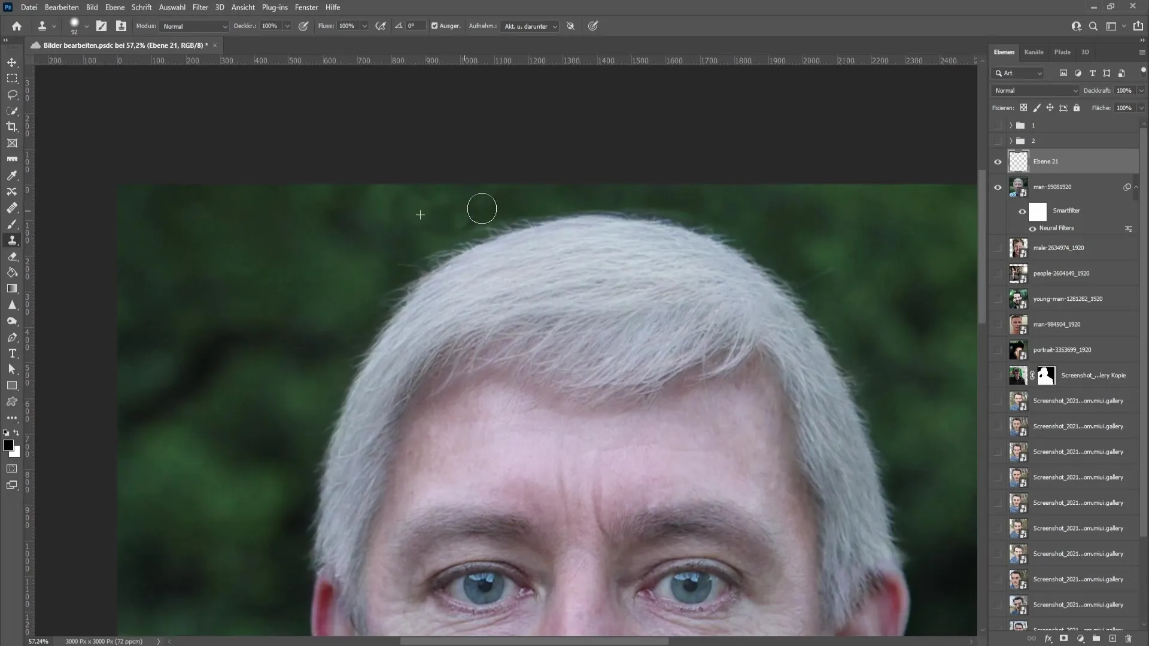This screenshot has width=1149, height=646.
Task: Expand layer group 1 tree item
Action: [1011, 126]
